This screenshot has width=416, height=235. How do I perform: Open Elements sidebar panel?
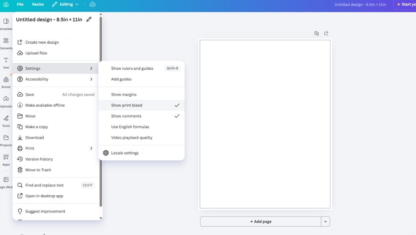[6, 43]
